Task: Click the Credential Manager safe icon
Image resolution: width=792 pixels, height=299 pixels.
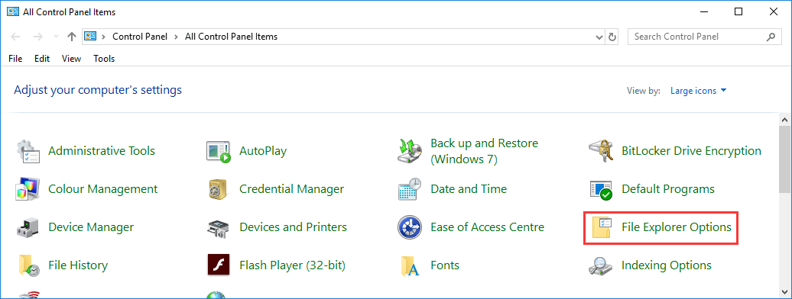Action: (219, 190)
